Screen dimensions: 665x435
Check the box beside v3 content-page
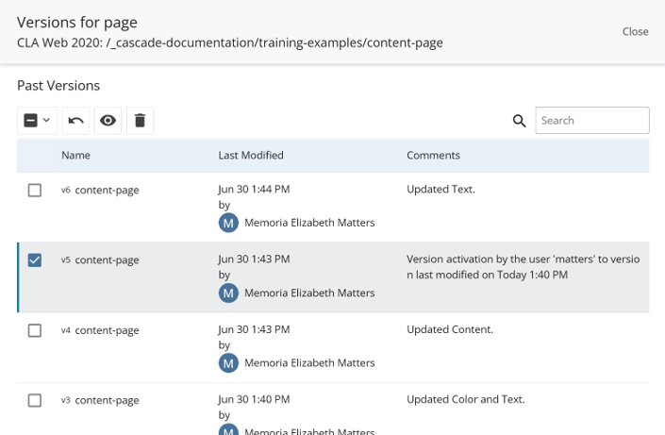pos(35,400)
